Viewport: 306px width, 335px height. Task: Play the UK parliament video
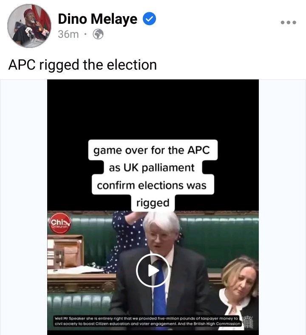click(153, 270)
